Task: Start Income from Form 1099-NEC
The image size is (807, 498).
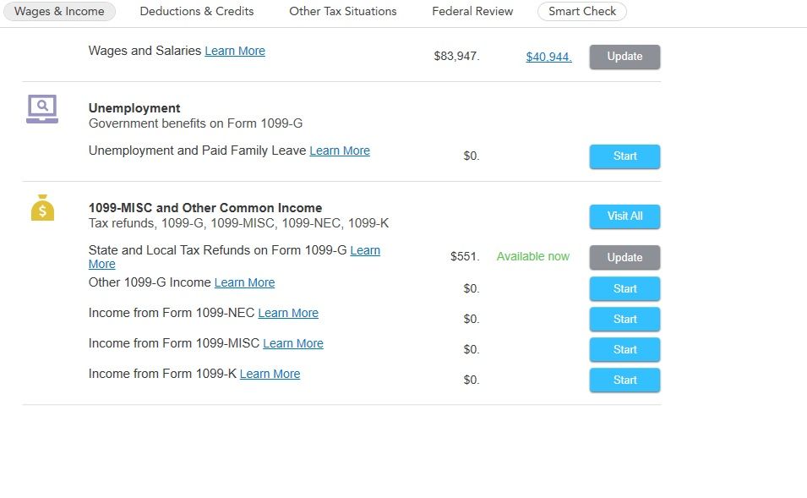Action: click(624, 320)
